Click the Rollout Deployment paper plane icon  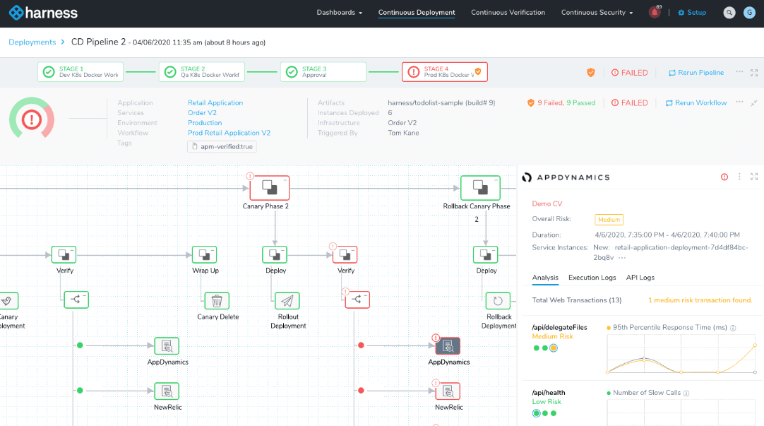coord(287,301)
